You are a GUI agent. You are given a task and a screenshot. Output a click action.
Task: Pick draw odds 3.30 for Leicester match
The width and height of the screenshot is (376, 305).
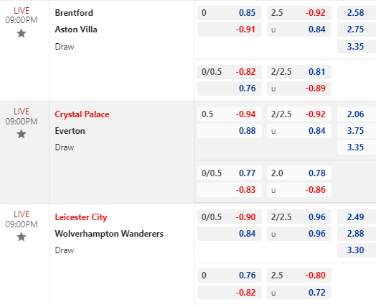[357, 250]
